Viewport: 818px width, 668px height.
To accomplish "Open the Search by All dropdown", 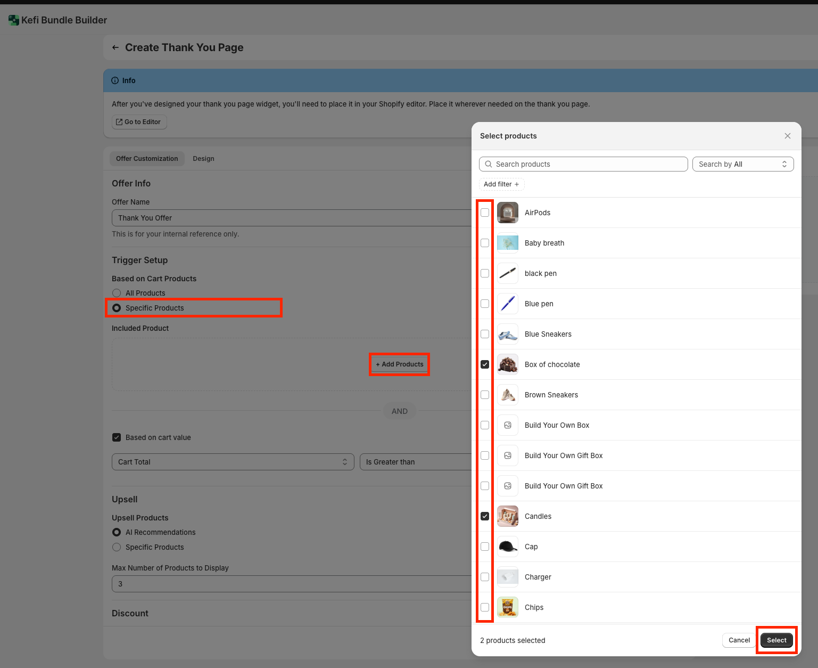I will [742, 164].
